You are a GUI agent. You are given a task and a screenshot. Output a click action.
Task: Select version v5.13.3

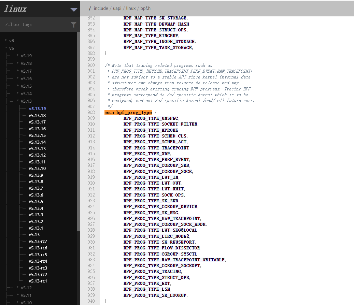[x=36, y=215]
